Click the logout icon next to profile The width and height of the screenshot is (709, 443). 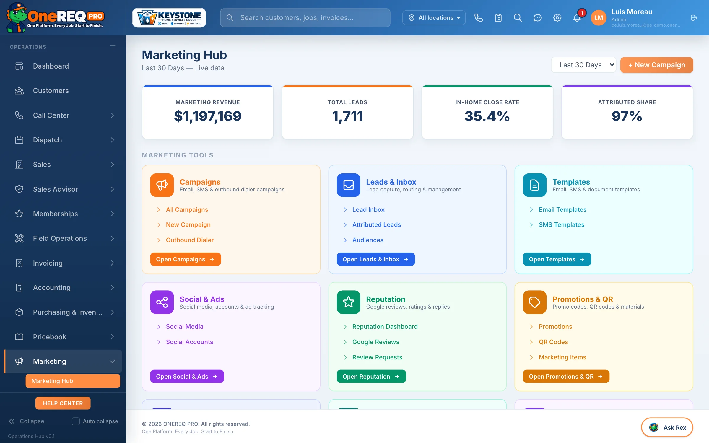click(694, 18)
